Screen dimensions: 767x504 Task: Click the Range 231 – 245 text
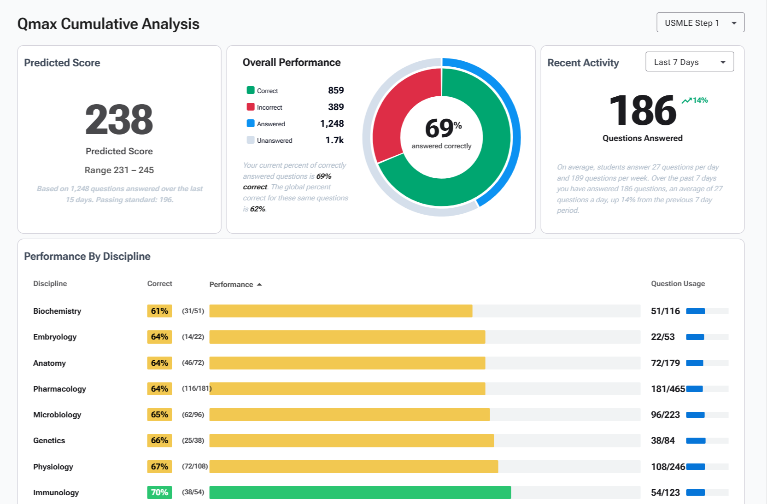tap(119, 170)
